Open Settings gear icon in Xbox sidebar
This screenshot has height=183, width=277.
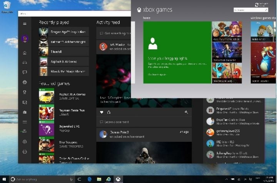point(25,142)
